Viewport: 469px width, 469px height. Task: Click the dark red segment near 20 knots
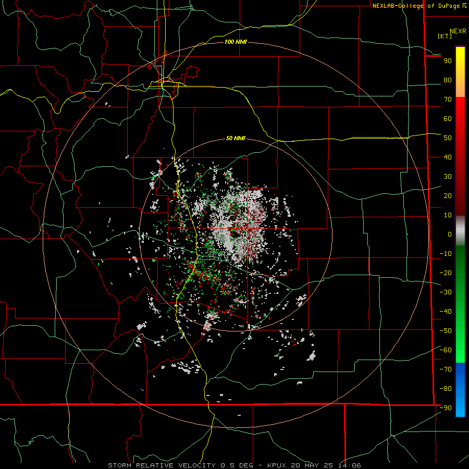pos(460,195)
